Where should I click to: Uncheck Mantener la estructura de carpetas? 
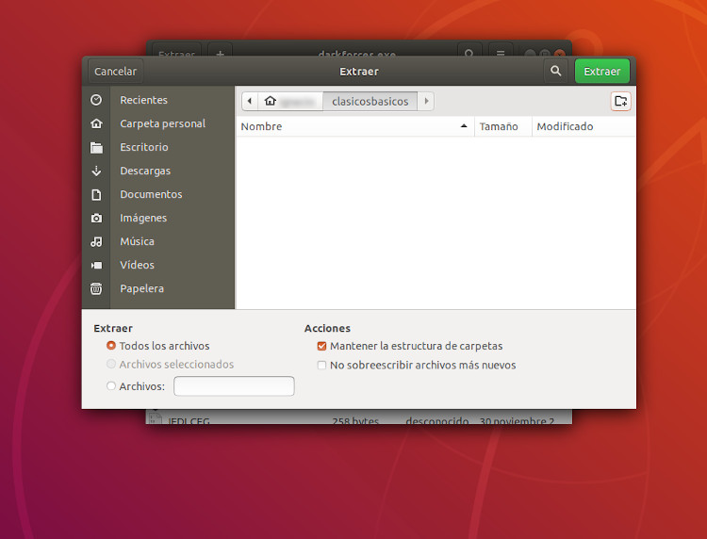(x=321, y=346)
